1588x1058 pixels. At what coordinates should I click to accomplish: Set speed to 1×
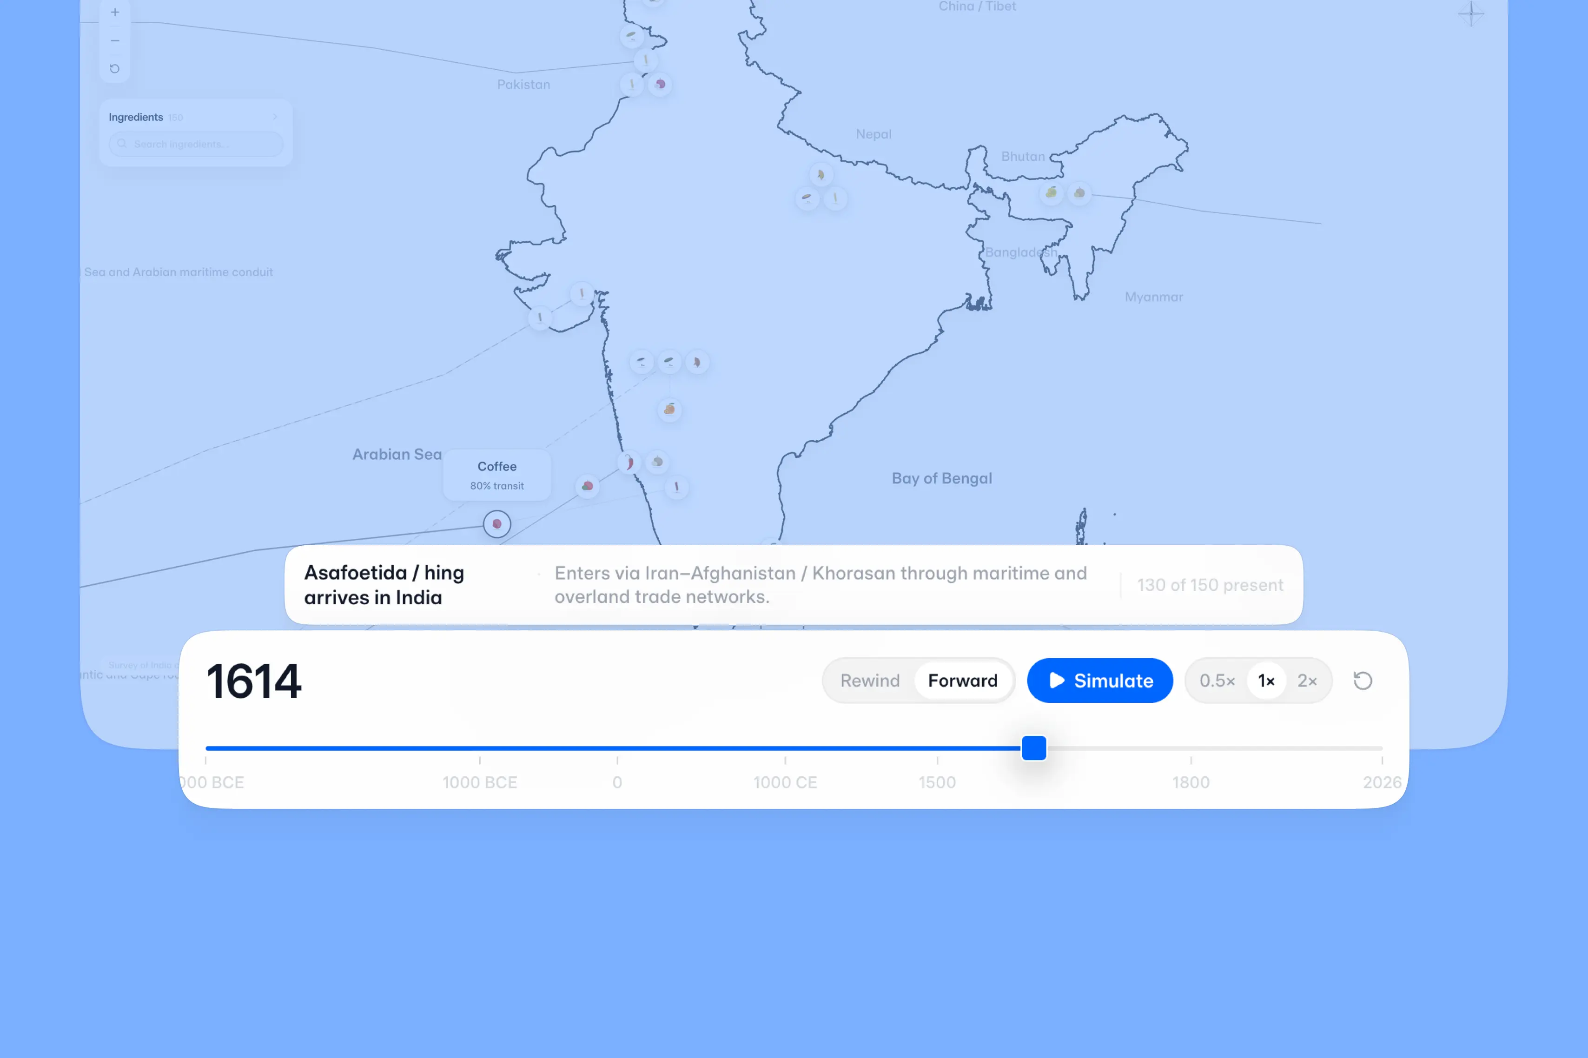click(1265, 680)
